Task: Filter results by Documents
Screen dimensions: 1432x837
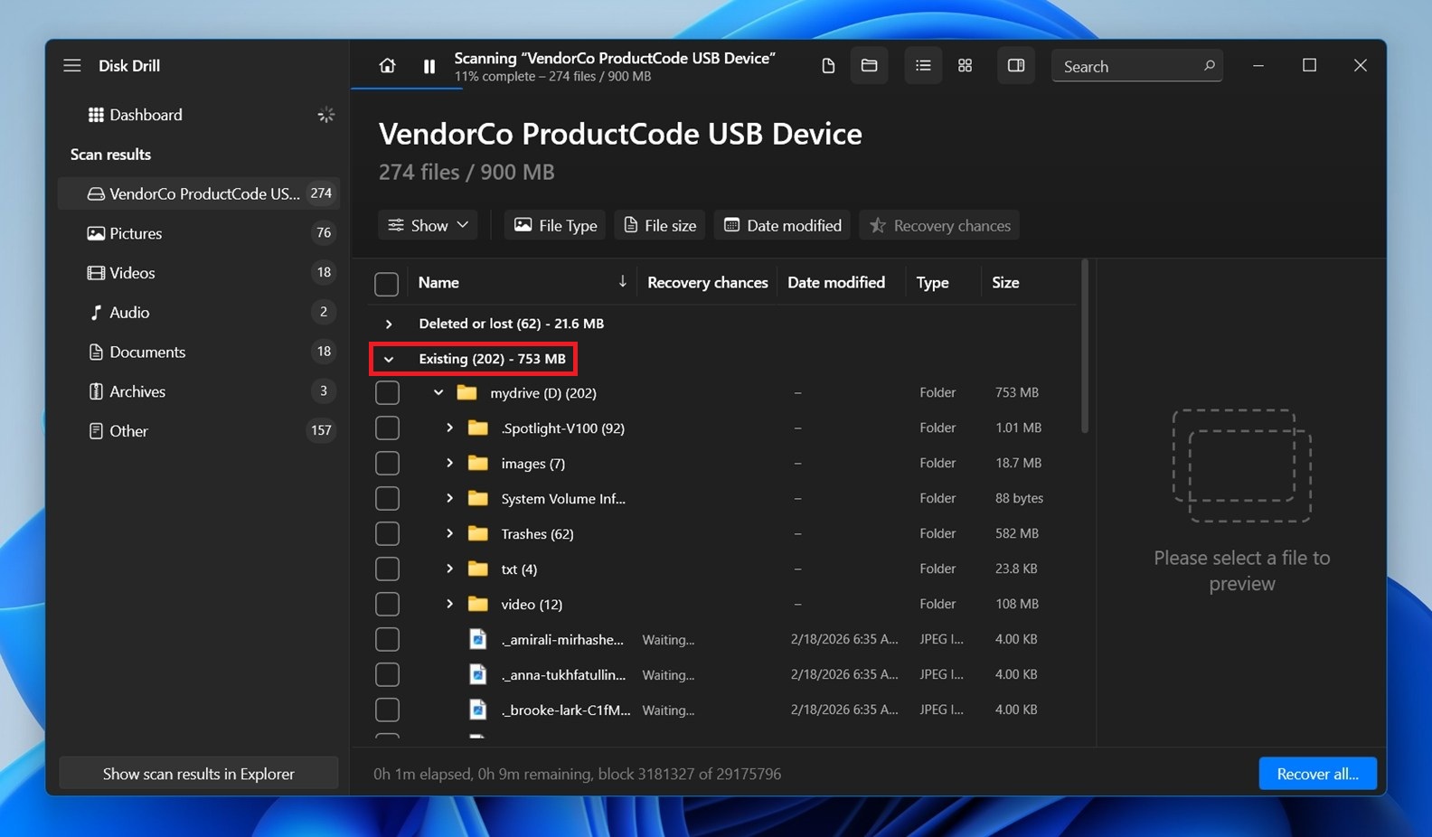Action: 199,352
